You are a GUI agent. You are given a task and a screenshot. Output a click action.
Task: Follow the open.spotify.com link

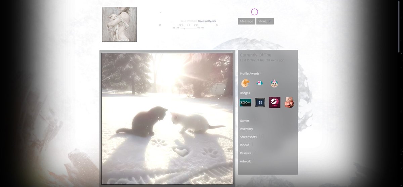coord(207,21)
